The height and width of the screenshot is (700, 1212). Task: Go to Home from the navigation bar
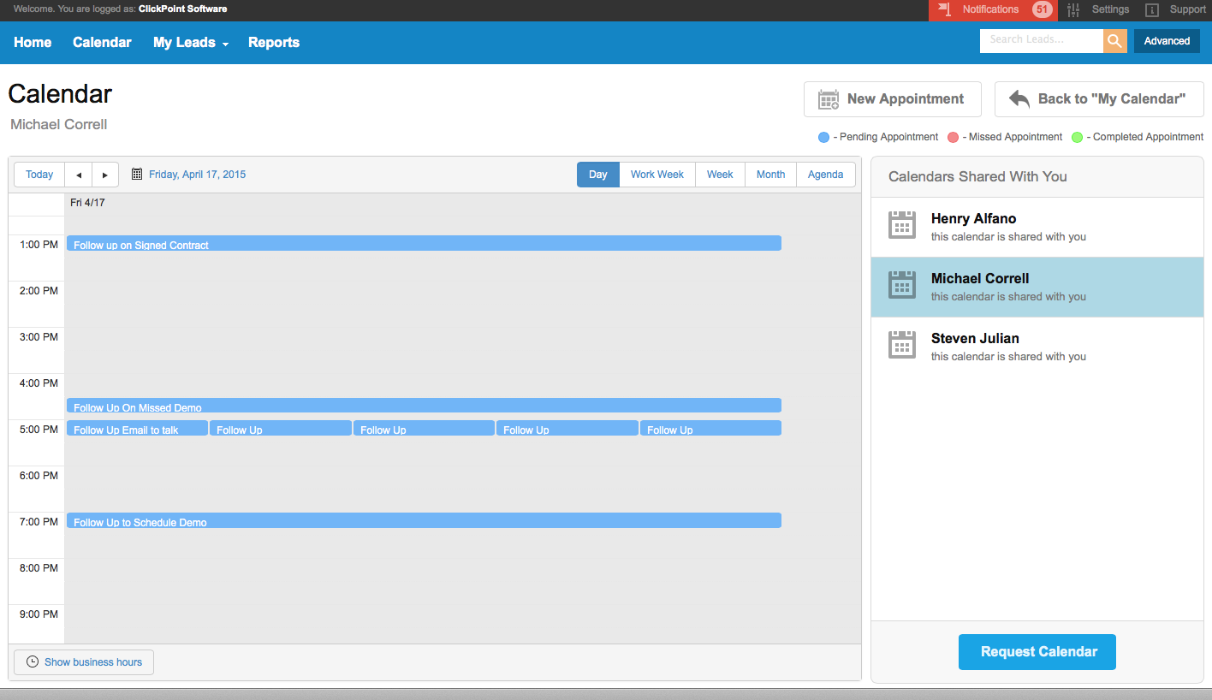click(x=33, y=43)
